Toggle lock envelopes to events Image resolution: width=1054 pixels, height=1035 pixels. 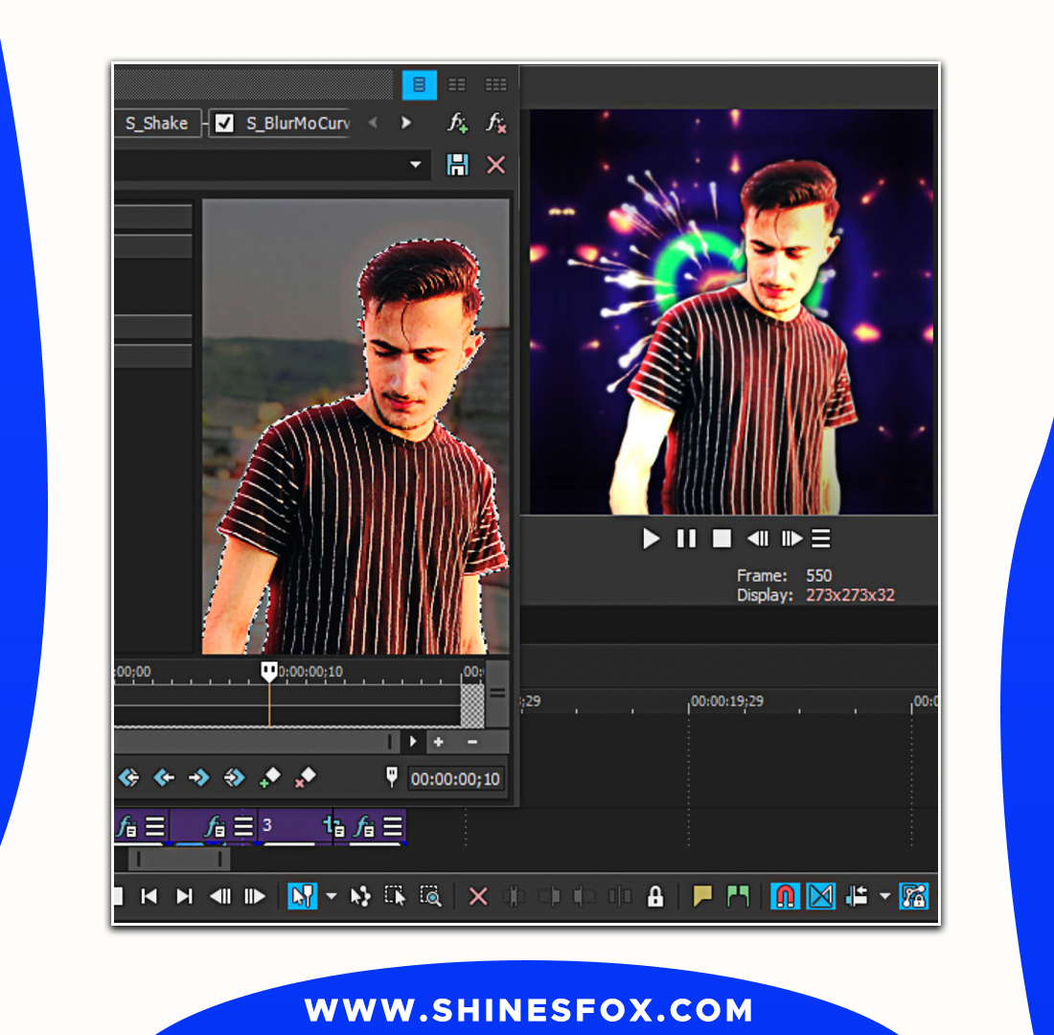(914, 896)
